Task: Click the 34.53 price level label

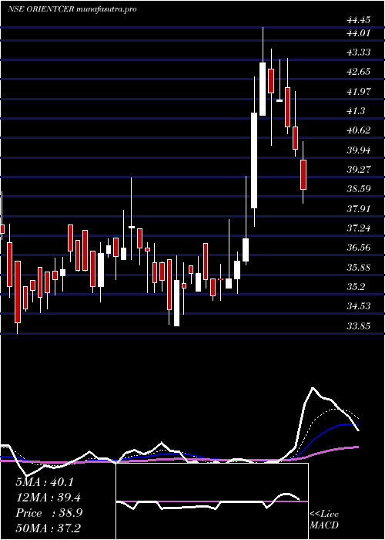Action: coord(359,305)
